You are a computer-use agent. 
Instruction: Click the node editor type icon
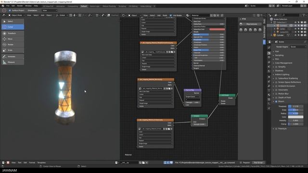coord(124,15)
